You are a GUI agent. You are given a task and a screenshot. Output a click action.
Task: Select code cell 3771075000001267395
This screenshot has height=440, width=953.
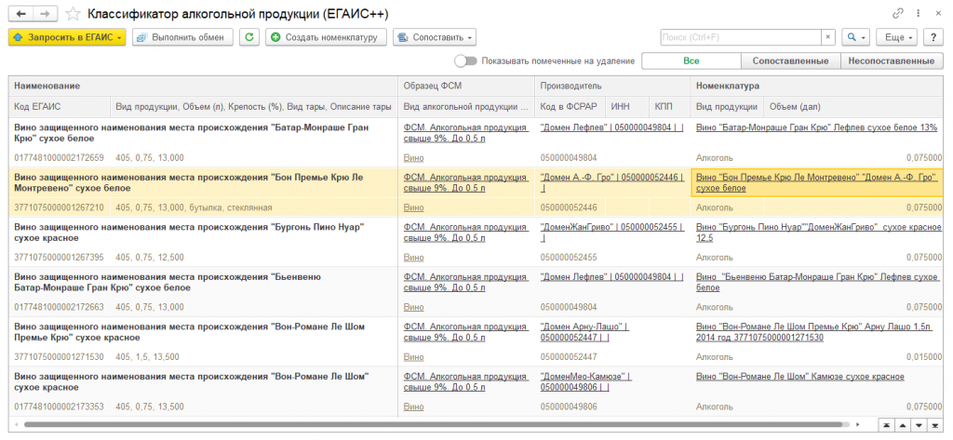point(59,257)
